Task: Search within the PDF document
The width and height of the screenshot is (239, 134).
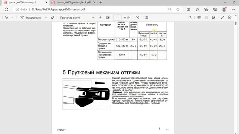Action: click(x=190, y=17)
